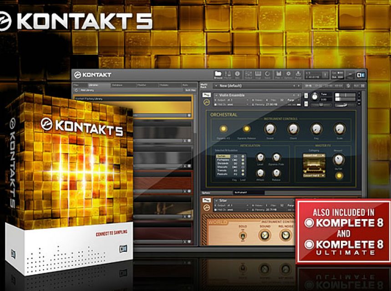The width and height of the screenshot is (391, 291).
Task: Open the wrench edit icon for Sitar
Action: click(x=207, y=200)
